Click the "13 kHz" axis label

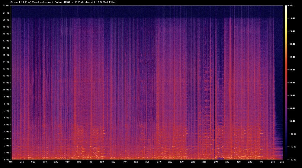coord(6,69)
